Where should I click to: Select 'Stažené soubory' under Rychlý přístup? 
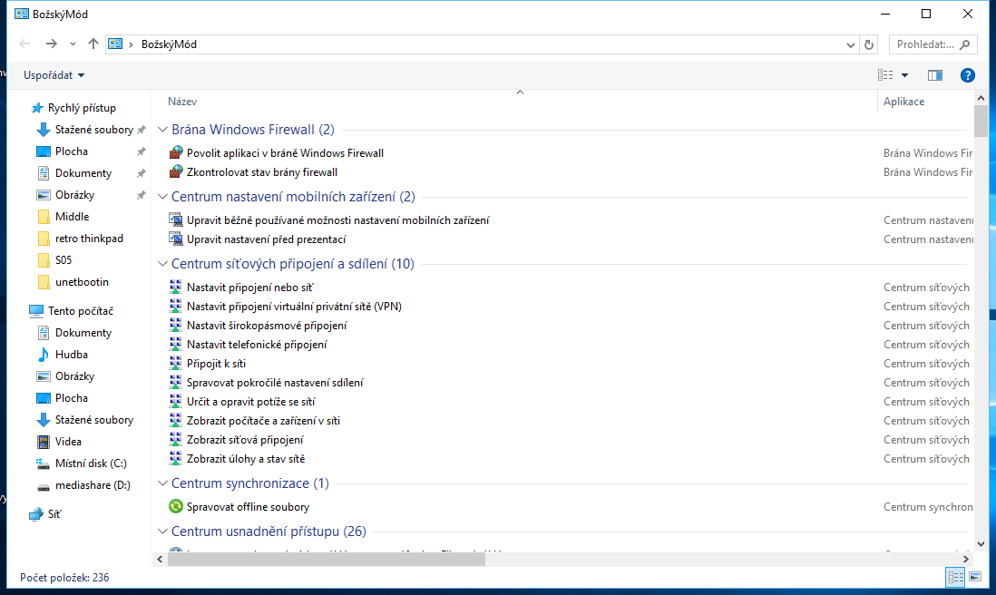[x=94, y=131]
